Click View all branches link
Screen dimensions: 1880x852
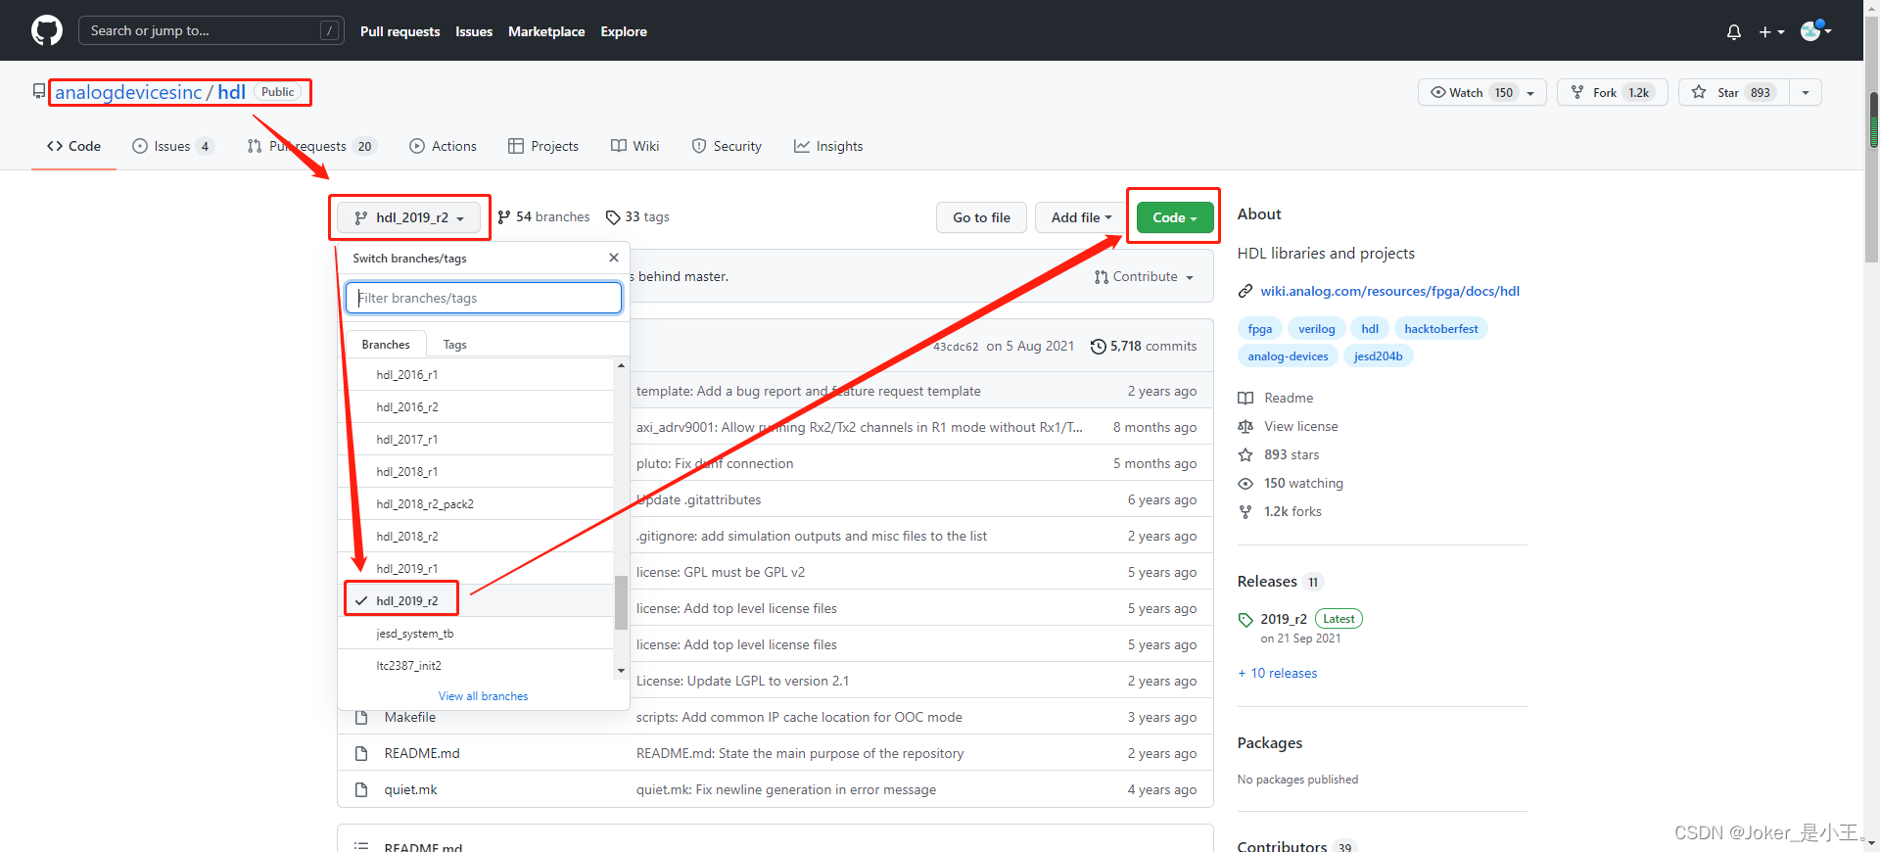pyautogui.click(x=483, y=696)
